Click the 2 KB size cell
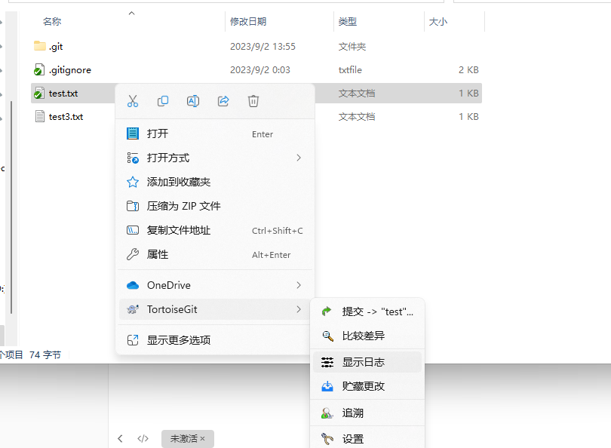The height and width of the screenshot is (448, 611). tap(468, 70)
